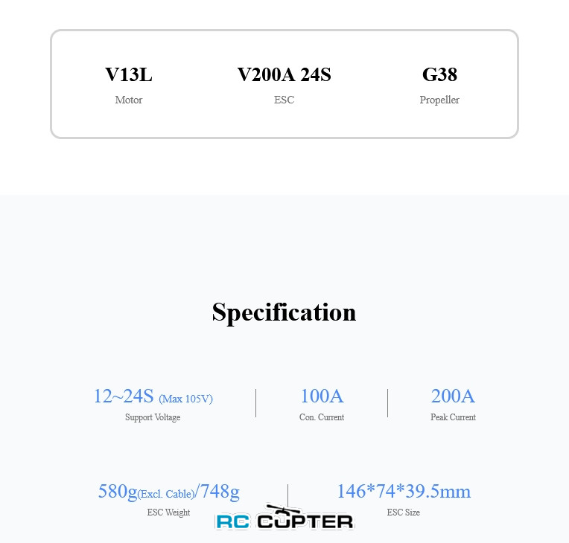Viewport: 569px width, 543px height.
Task: Select the Con. Current label
Action: coord(322,417)
